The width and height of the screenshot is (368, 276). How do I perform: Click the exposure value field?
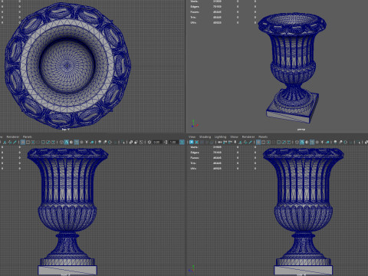tap(157, 142)
